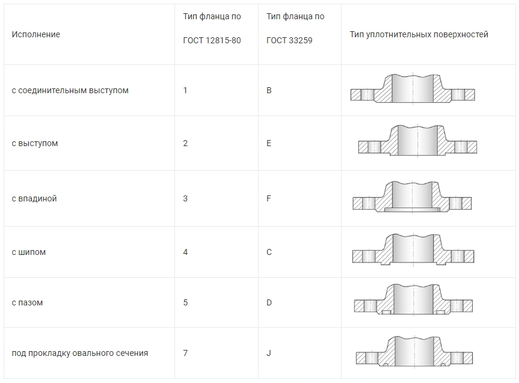Open the flange drawing in the 'с шипом' row
The height and width of the screenshot is (383, 519).
(413, 250)
